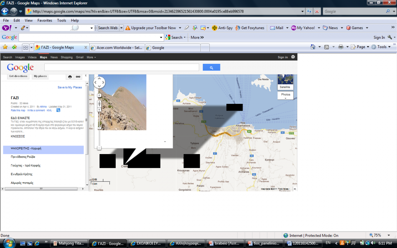397x248 pixels.
Task: Click Write a comment link
Action: click(36, 110)
